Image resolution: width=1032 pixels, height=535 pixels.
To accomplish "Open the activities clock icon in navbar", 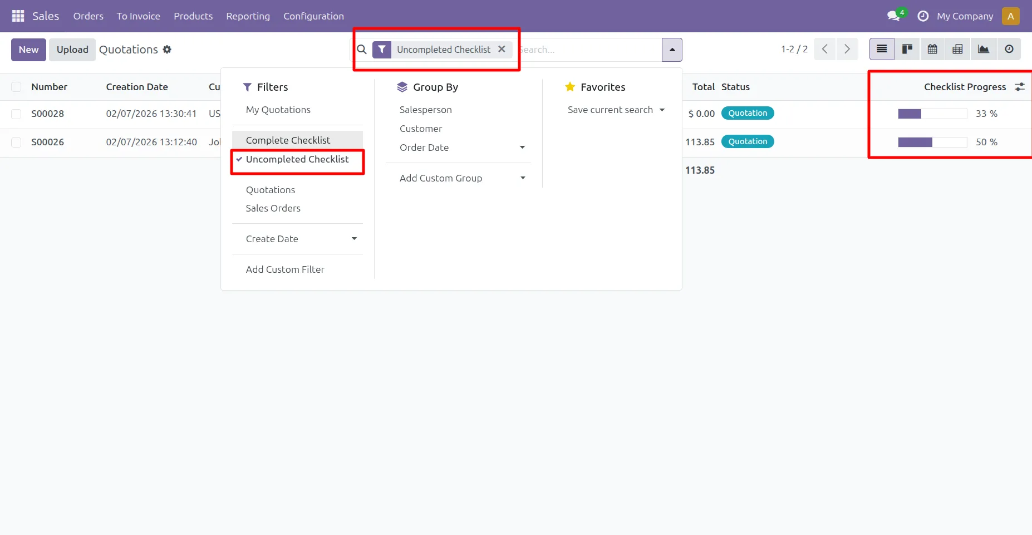I will (x=923, y=16).
